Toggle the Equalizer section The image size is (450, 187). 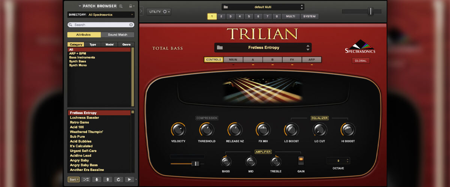(x=319, y=118)
